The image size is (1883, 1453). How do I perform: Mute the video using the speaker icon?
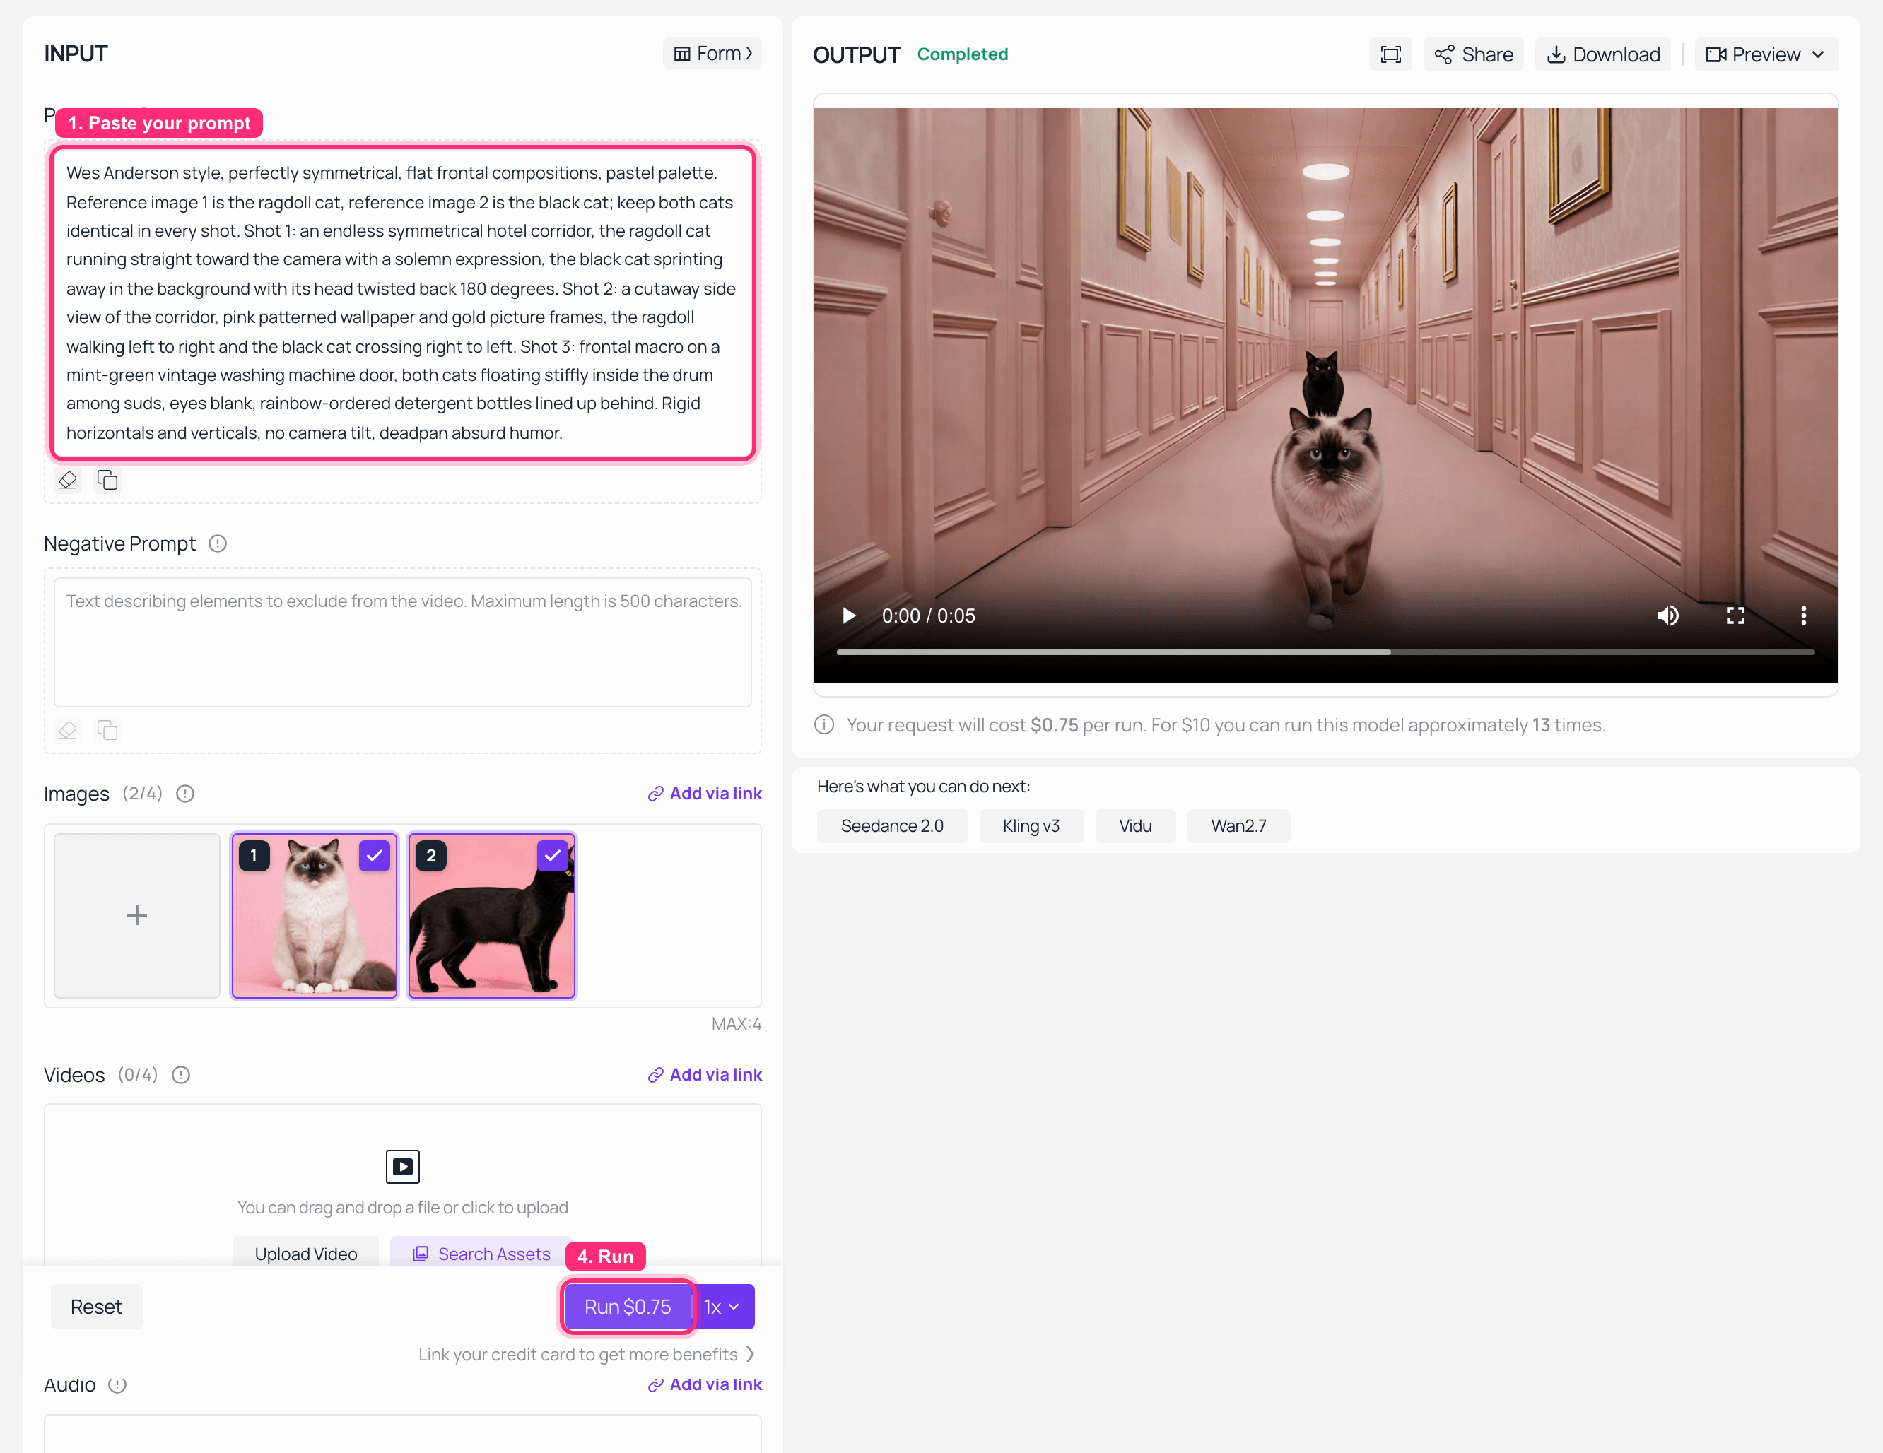[x=1667, y=616]
